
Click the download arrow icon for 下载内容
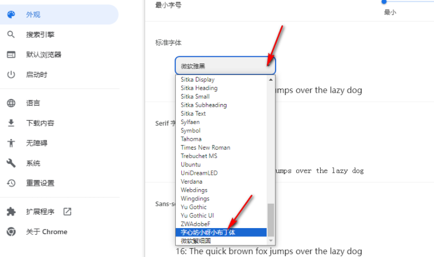pos(11,123)
